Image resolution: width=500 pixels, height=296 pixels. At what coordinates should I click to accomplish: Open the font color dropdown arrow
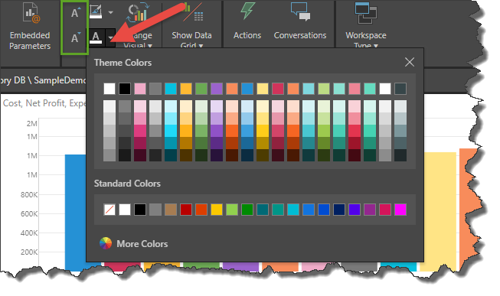(110, 38)
